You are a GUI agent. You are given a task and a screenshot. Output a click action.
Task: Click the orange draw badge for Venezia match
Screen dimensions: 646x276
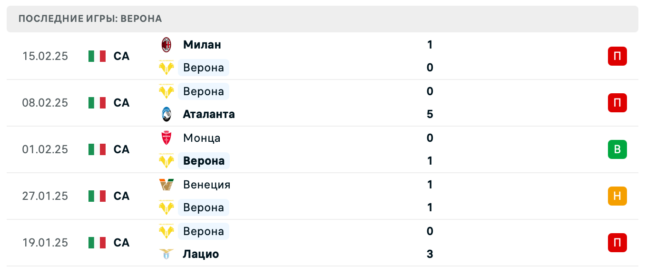[617, 196]
